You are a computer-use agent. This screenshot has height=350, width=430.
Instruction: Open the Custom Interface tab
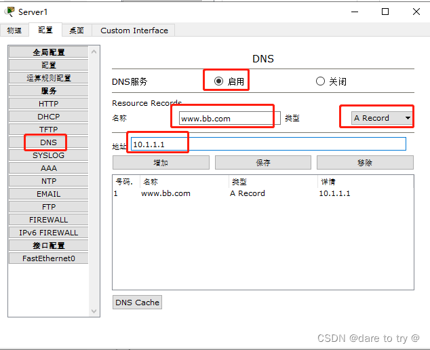tap(134, 30)
